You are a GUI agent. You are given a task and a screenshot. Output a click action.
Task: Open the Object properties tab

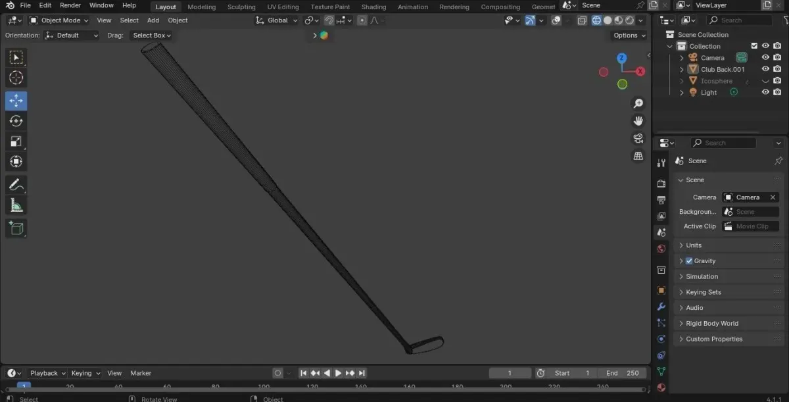661,290
